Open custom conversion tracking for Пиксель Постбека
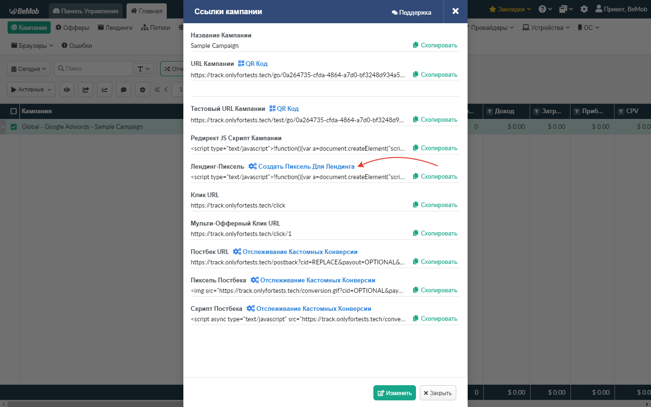This screenshot has height=407, width=651. [x=313, y=280]
